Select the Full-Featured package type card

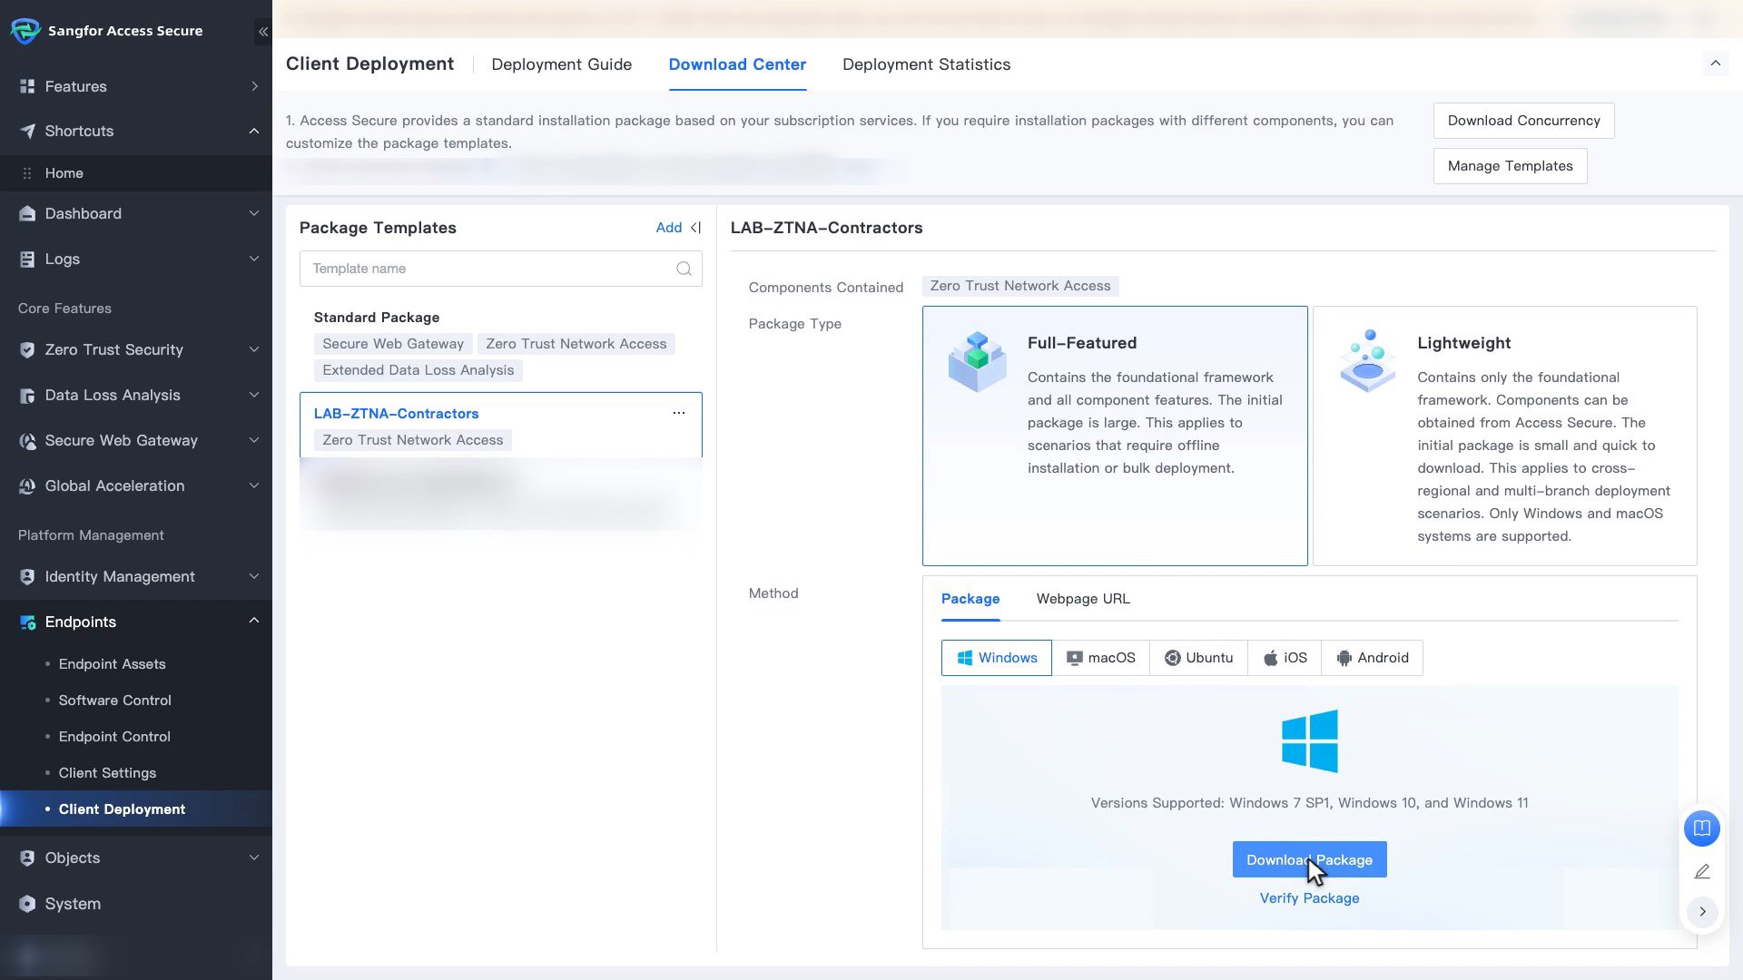tap(1115, 436)
